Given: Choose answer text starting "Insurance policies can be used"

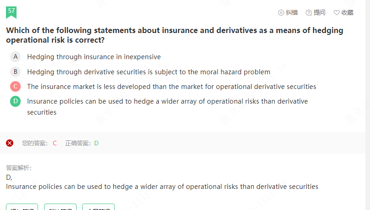Looking at the screenshot, I should [x=167, y=101].
